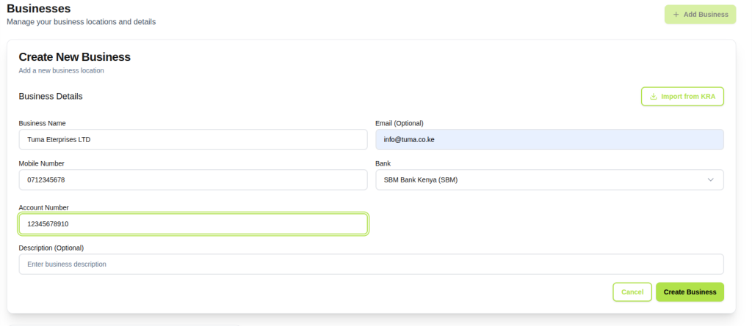Image resolution: width=752 pixels, height=326 pixels.
Task: Click the Add Business button
Action: (x=700, y=15)
